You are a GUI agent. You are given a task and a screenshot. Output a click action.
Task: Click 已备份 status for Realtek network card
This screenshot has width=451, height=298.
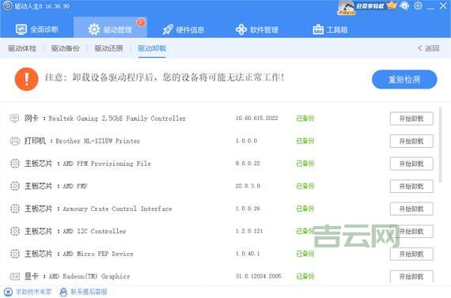[x=305, y=118]
